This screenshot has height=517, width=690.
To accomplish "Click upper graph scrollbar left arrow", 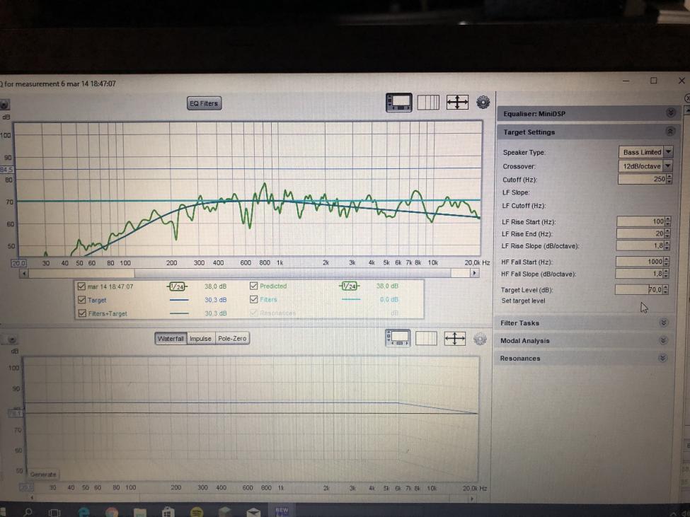I will click(24, 274).
